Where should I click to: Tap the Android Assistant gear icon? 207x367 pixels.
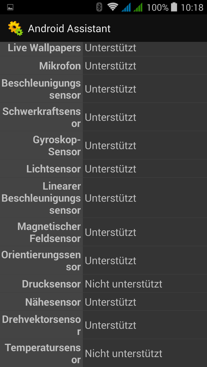(16, 28)
